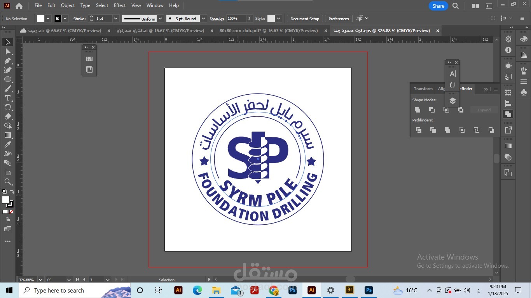Image resolution: width=531 pixels, height=298 pixels.
Task: Select the Direct Selection tool
Action: [7, 51]
